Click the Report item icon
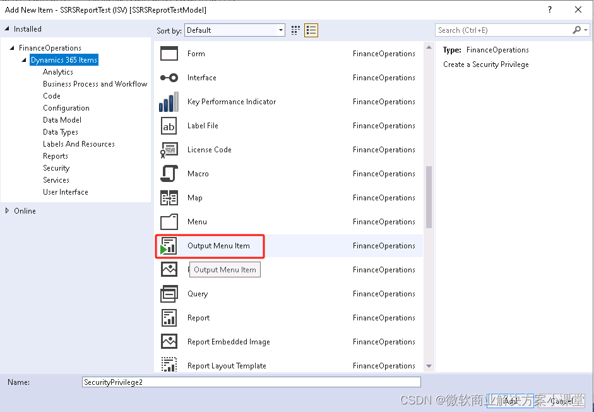The image size is (594, 412). click(169, 318)
